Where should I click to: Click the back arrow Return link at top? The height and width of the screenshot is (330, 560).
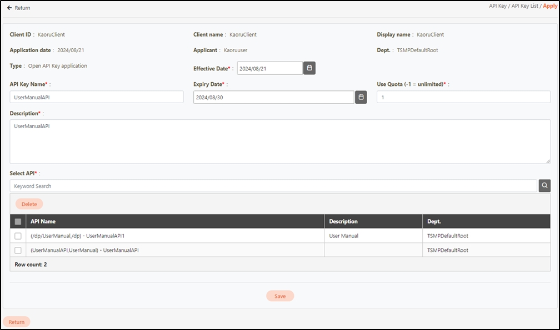(19, 8)
